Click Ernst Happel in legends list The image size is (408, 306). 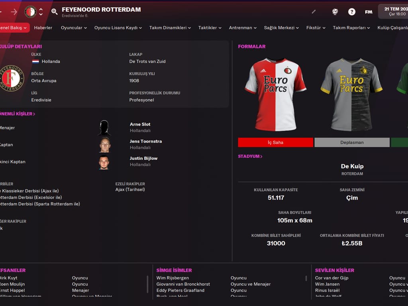click(x=12, y=290)
